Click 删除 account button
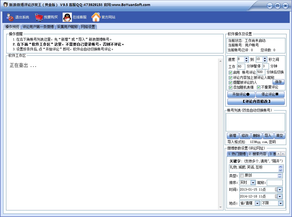 click(x=257, y=136)
